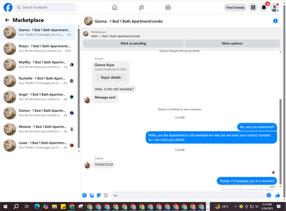Open the Windows Start menu
Viewport: 286px width, 211px height.
(x=5, y=206)
